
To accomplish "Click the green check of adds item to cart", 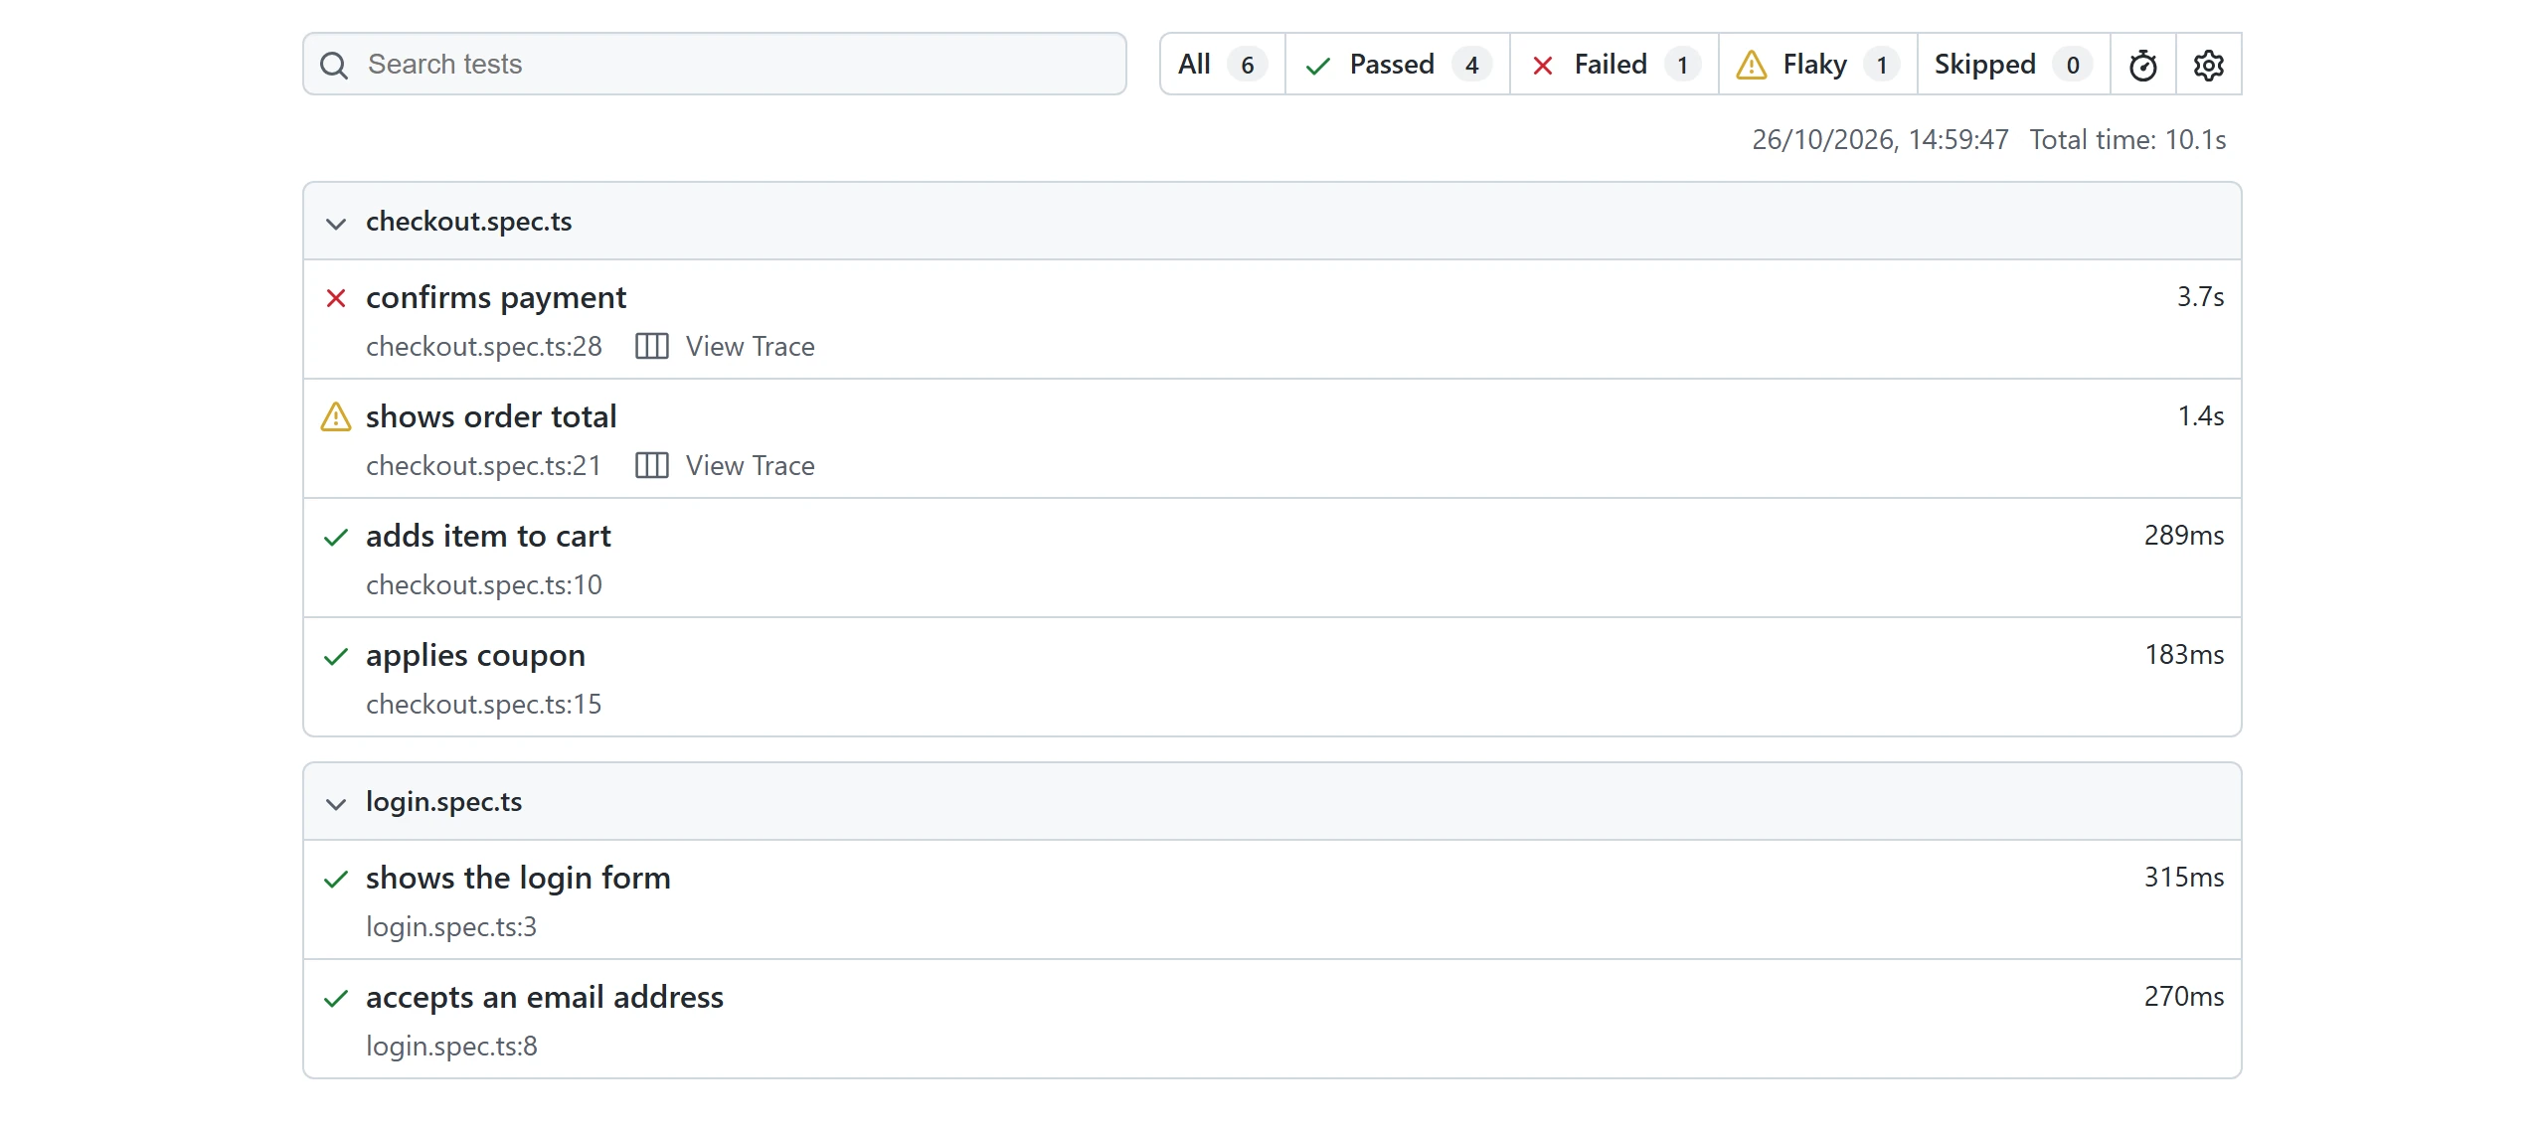I will pos(336,537).
